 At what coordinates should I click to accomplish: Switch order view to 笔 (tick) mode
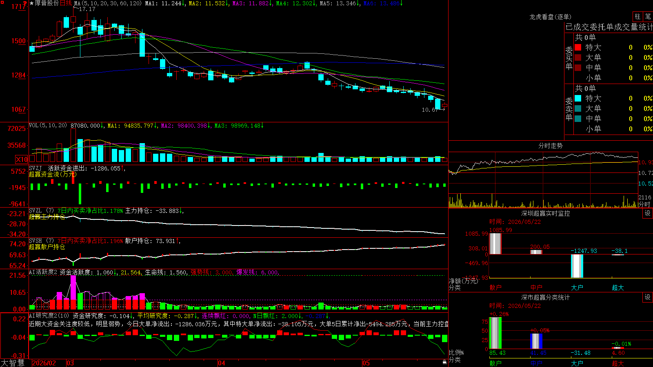[x=648, y=17]
